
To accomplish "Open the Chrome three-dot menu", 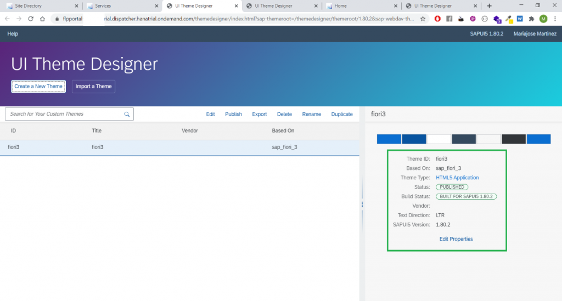I will point(555,19).
